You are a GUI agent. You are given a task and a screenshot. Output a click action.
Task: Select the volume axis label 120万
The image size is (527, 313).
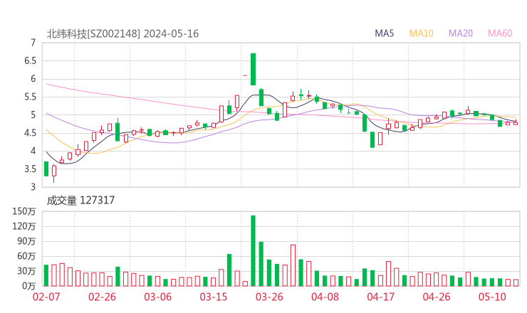(24, 226)
